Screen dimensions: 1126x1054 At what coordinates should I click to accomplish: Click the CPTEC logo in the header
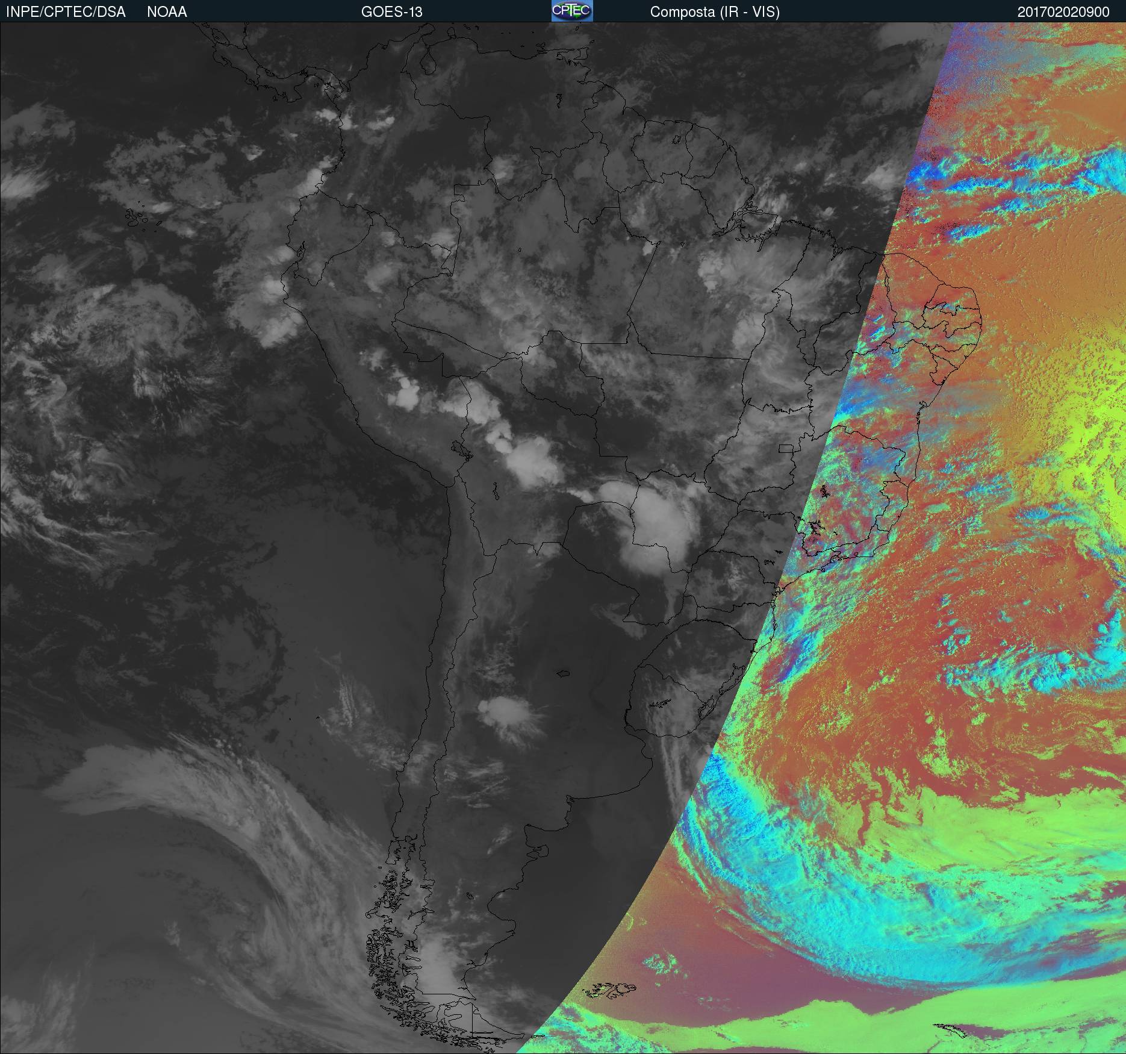572,11
